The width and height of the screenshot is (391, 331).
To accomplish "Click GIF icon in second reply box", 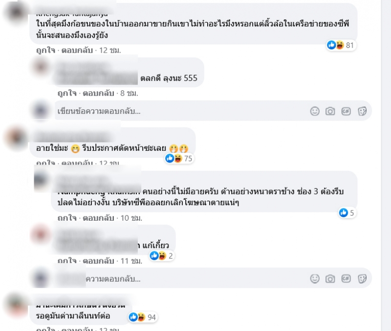I will [x=346, y=278].
